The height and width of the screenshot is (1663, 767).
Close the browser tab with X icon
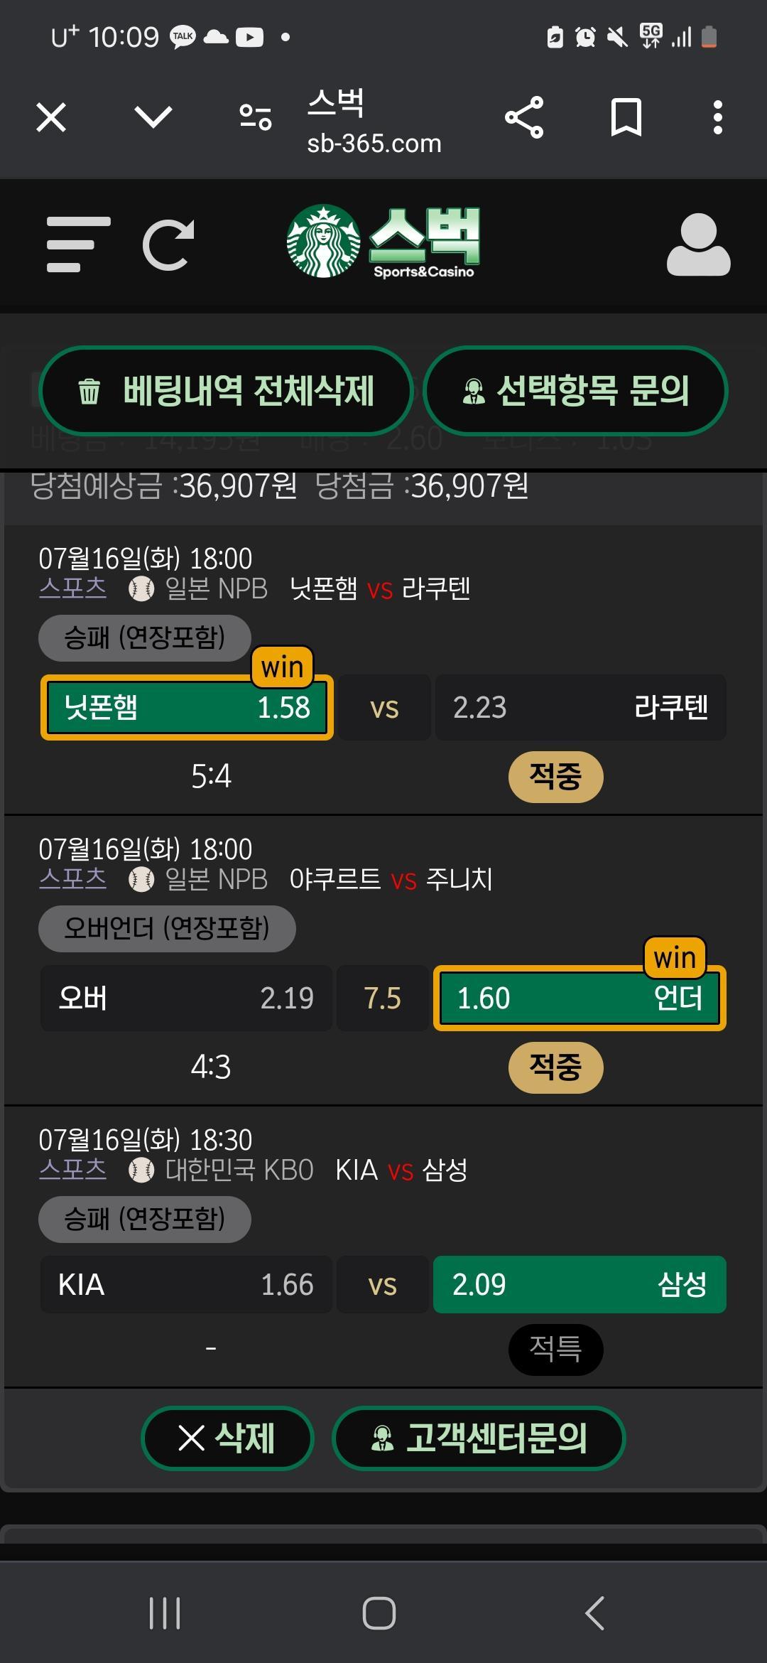[51, 117]
